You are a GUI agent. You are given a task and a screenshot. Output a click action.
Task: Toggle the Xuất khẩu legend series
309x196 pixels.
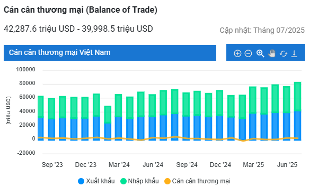tap(96, 181)
